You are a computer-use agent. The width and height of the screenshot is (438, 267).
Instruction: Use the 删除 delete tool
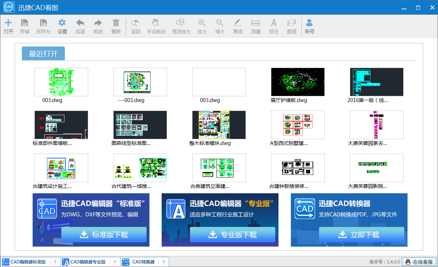tap(116, 26)
